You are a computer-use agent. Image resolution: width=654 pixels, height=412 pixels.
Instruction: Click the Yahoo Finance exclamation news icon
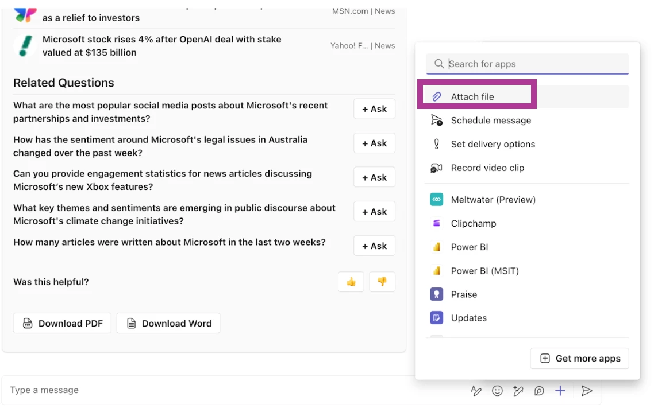pos(25,46)
